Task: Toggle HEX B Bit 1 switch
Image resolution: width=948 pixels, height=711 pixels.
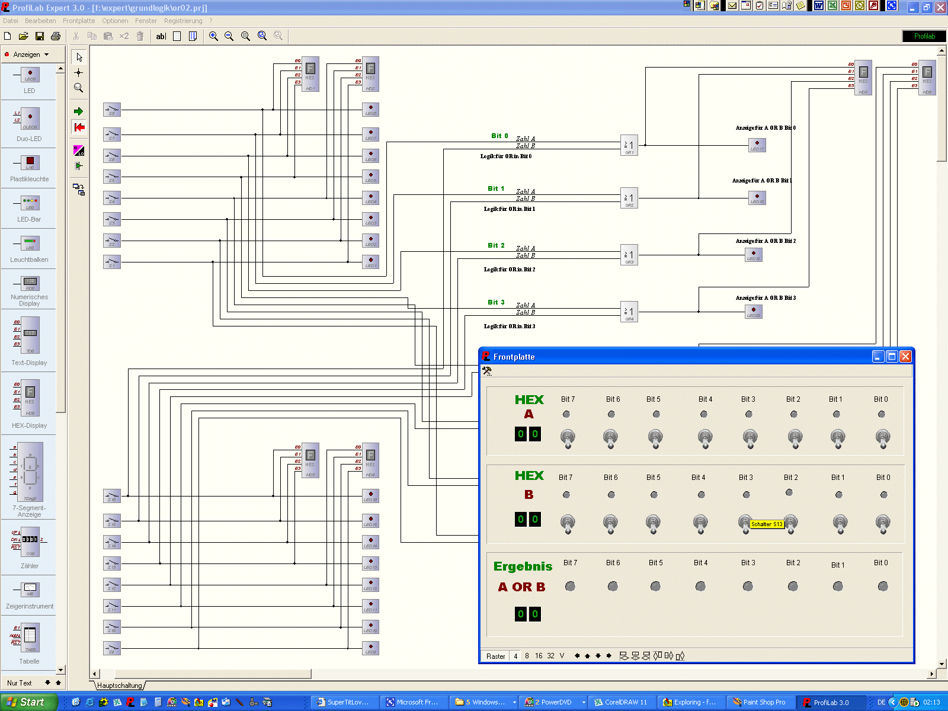Action: coord(840,524)
